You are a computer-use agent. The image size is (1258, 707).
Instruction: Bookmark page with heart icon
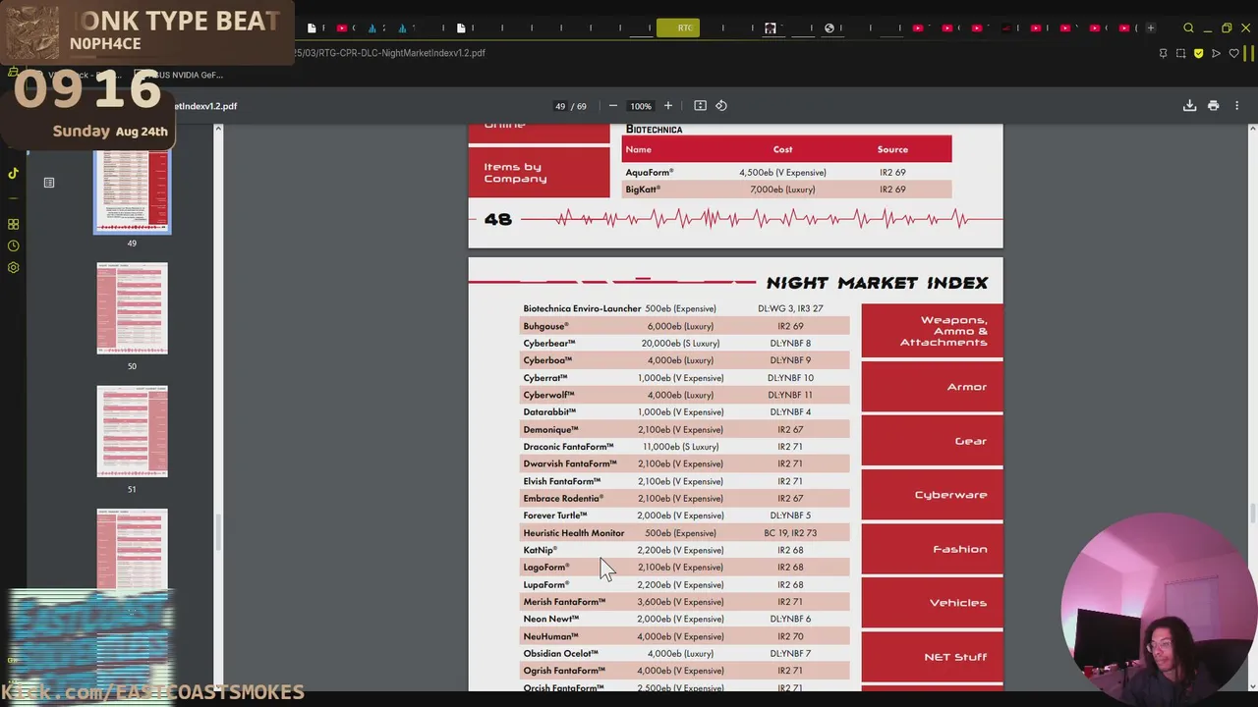click(x=1233, y=53)
